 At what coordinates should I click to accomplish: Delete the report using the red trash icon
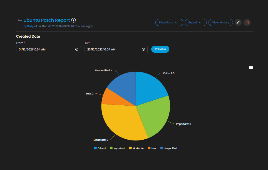247,23
